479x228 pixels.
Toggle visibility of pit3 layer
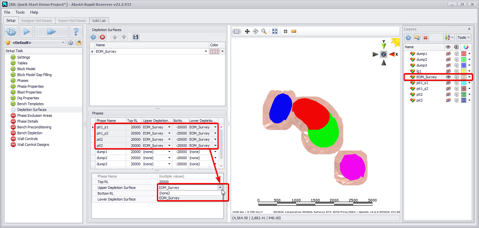click(448, 100)
